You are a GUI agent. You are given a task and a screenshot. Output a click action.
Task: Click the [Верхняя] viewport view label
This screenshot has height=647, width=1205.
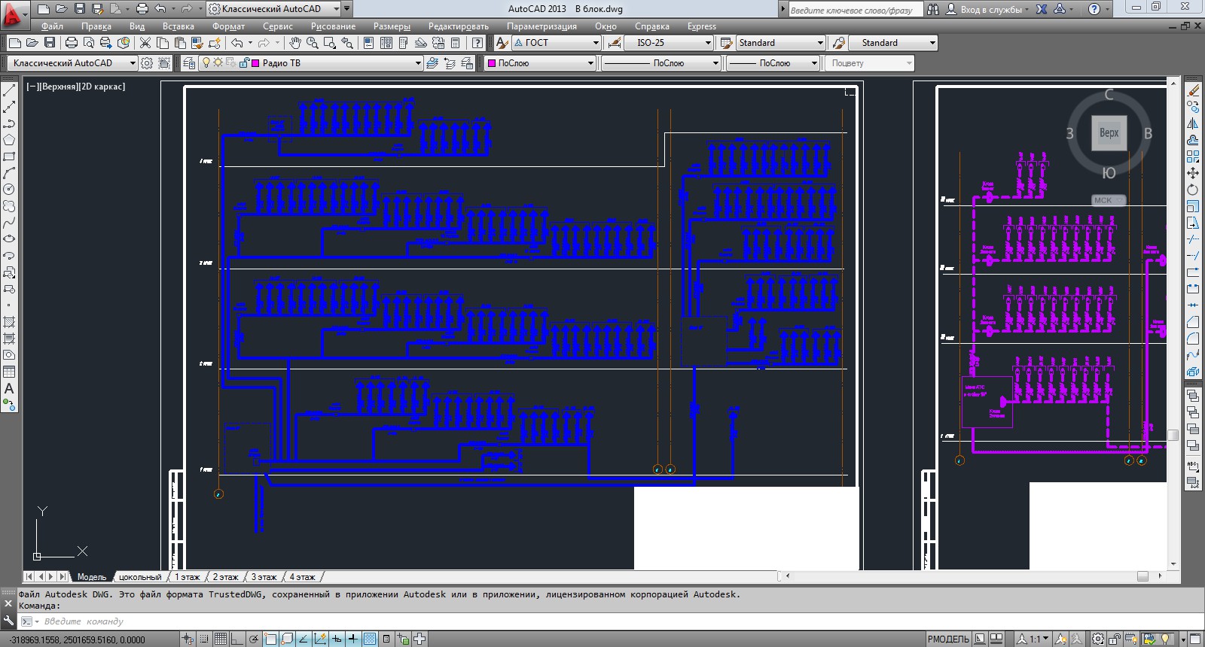(x=58, y=87)
